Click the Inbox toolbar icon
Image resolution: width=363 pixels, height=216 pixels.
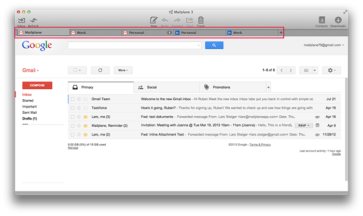coord(22,20)
